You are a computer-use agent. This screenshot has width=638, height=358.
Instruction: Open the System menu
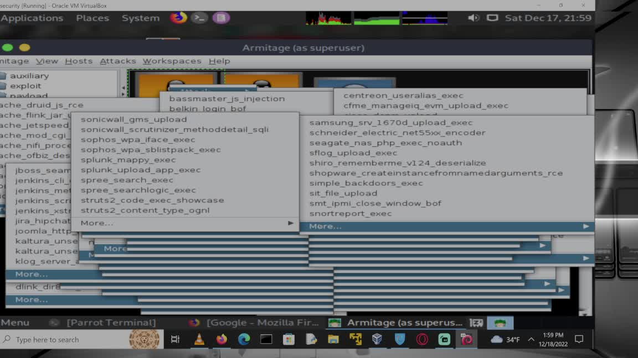point(140,18)
